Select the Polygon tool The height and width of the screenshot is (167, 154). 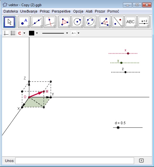coord(64,22)
